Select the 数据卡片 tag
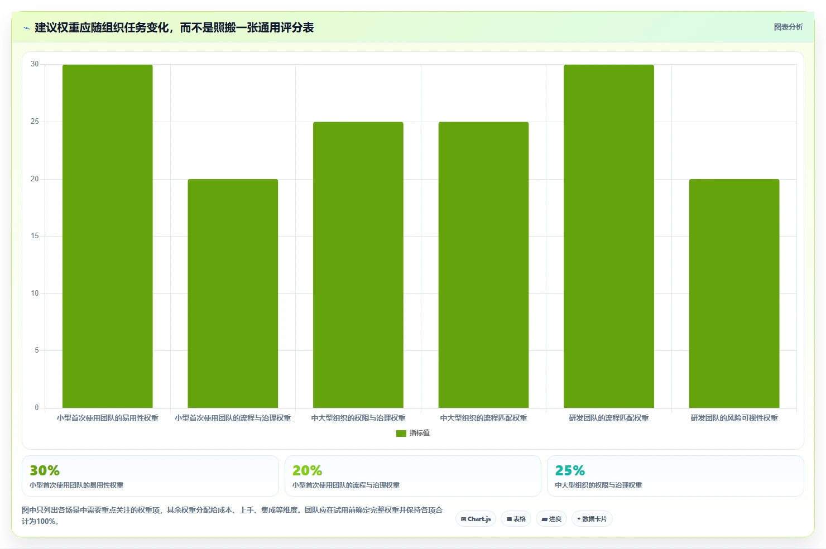Image resolution: width=826 pixels, height=549 pixels. pos(592,519)
